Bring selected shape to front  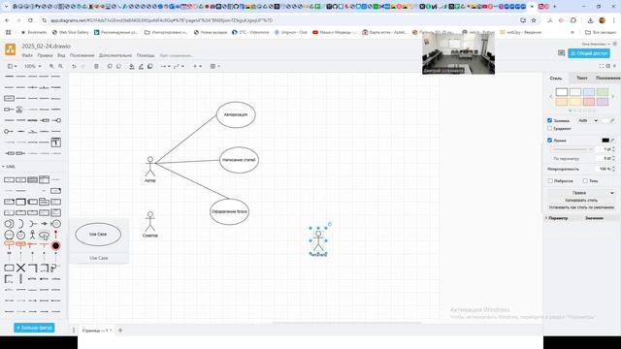(x=110, y=67)
